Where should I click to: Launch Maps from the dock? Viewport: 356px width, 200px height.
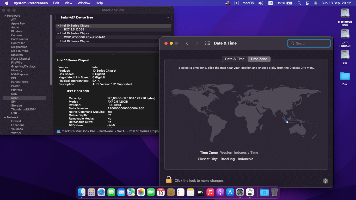coord(131,192)
